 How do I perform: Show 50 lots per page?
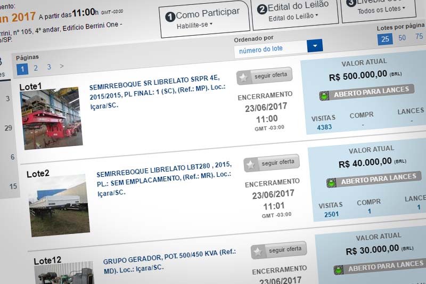[x=402, y=38]
